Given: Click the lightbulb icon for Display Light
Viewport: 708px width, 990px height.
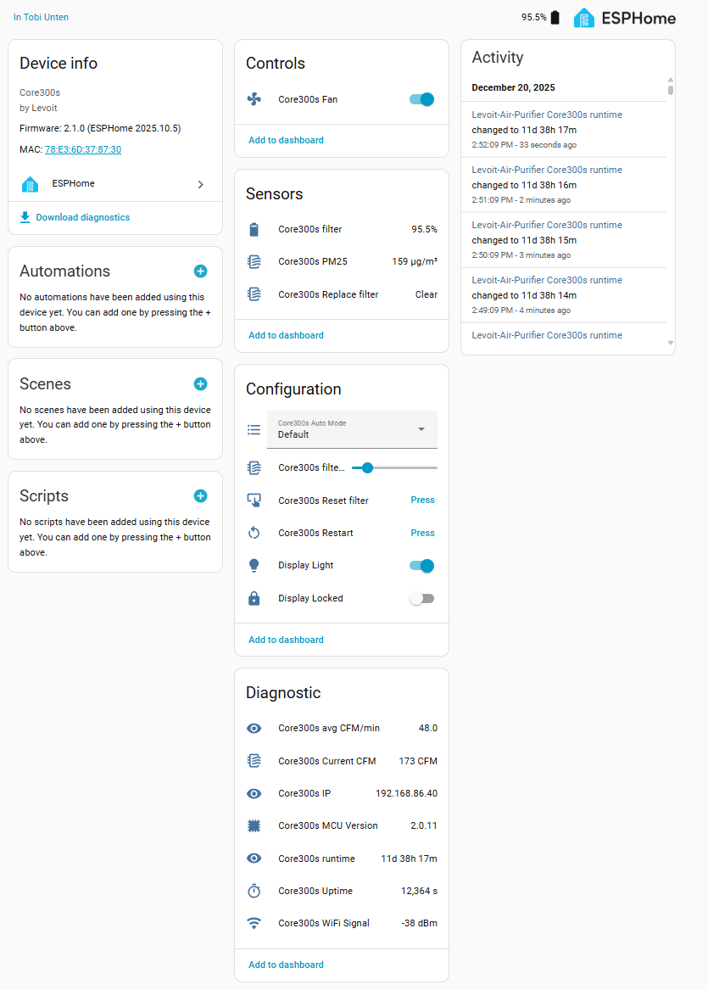Looking at the screenshot, I should [254, 565].
